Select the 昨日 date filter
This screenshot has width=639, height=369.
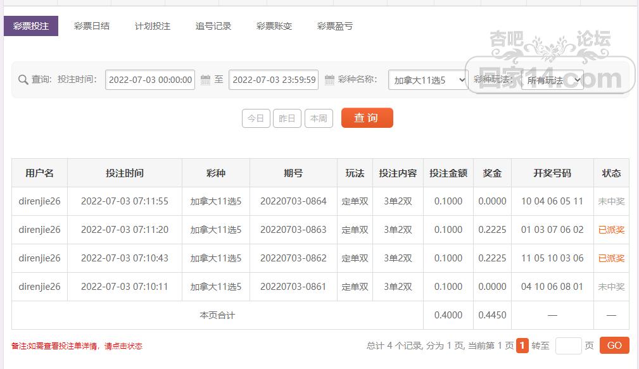[287, 118]
